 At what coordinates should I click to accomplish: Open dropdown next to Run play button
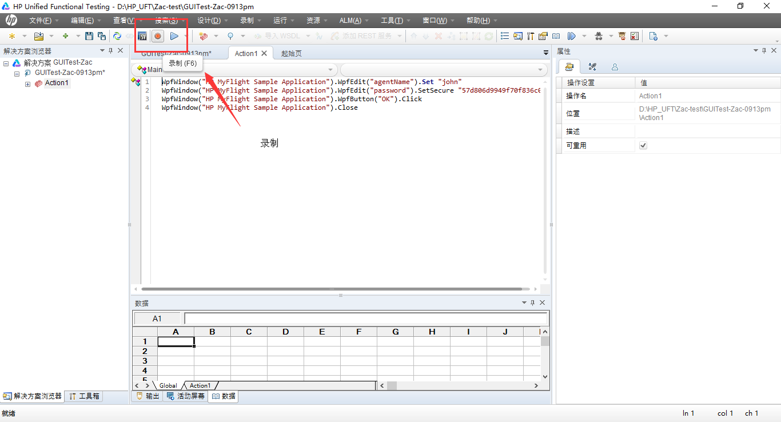tap(186, 36)
